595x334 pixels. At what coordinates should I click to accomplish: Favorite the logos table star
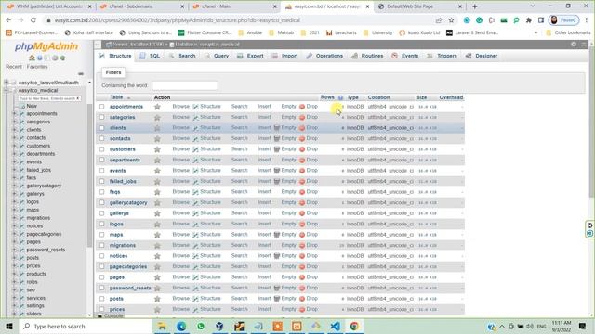click(157, 225)
